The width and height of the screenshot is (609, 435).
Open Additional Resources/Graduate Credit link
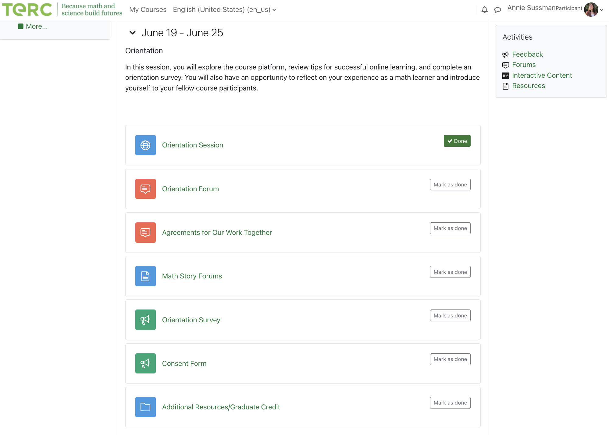(x=221, y=407)
